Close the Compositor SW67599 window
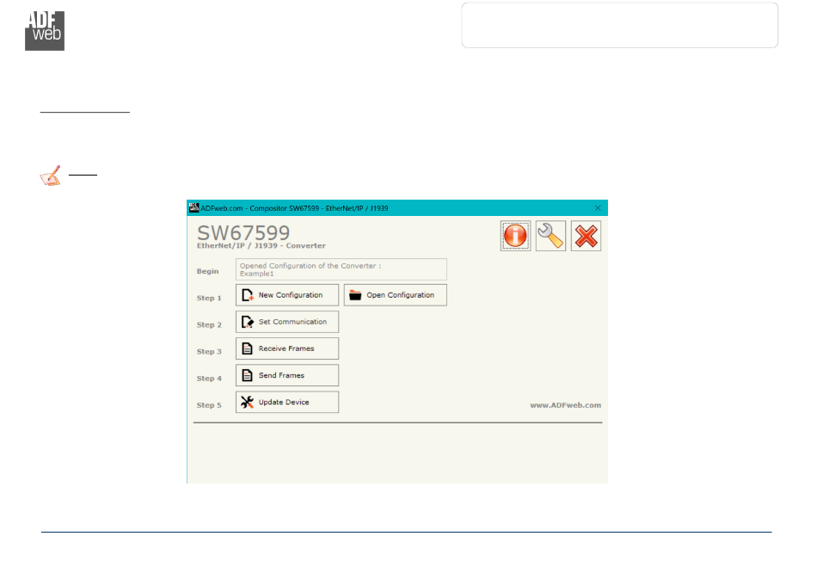 pos(598,208)
